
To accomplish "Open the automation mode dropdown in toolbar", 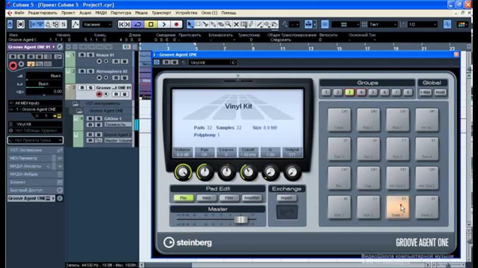I will tap(97, 25).
